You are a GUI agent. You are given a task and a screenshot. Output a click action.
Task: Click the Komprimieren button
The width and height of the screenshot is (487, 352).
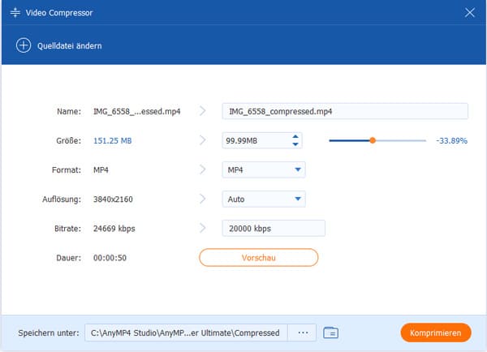(436, 333)
